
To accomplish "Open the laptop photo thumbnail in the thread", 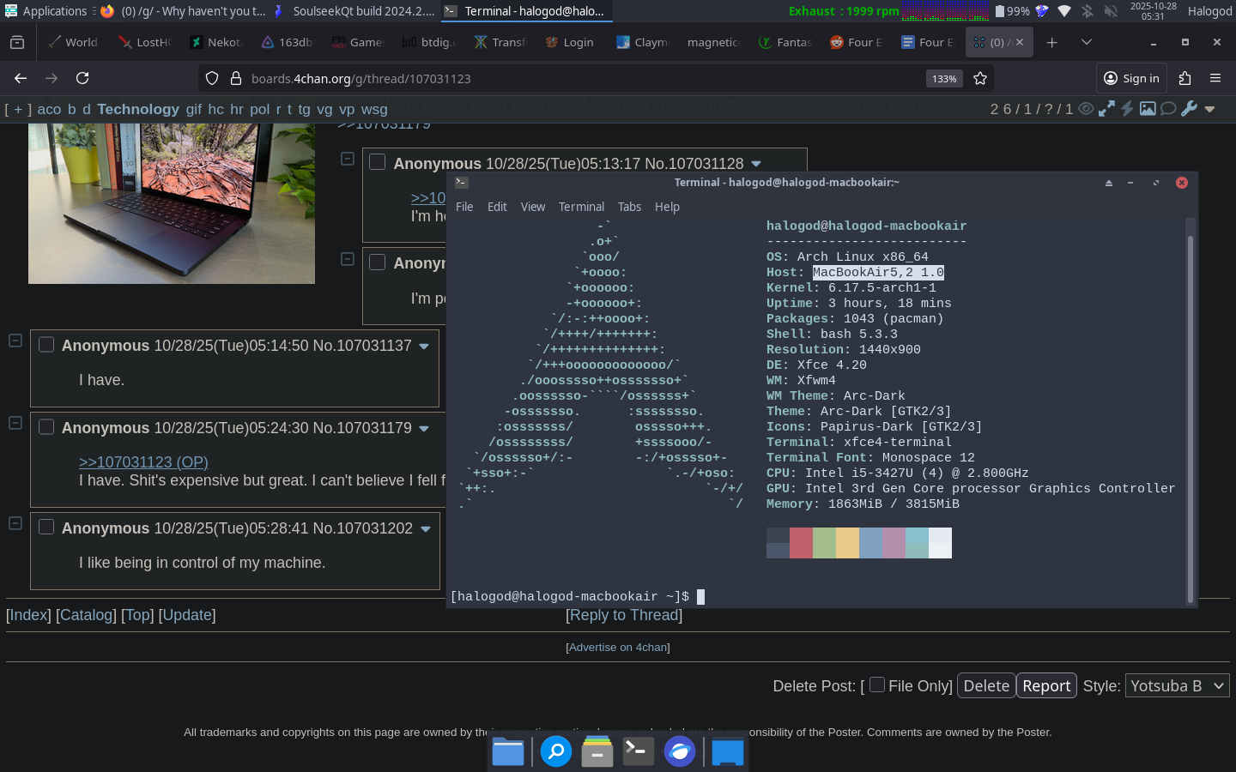I will 172,203.
